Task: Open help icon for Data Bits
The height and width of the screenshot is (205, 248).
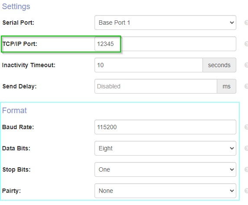Action: pyautogui.click(x=246, y=148)
